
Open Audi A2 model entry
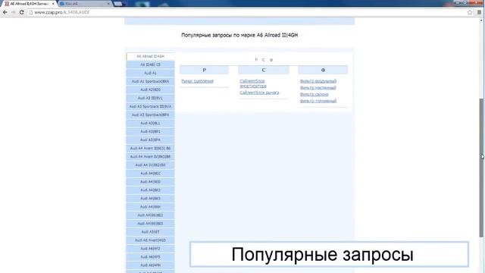150,89
